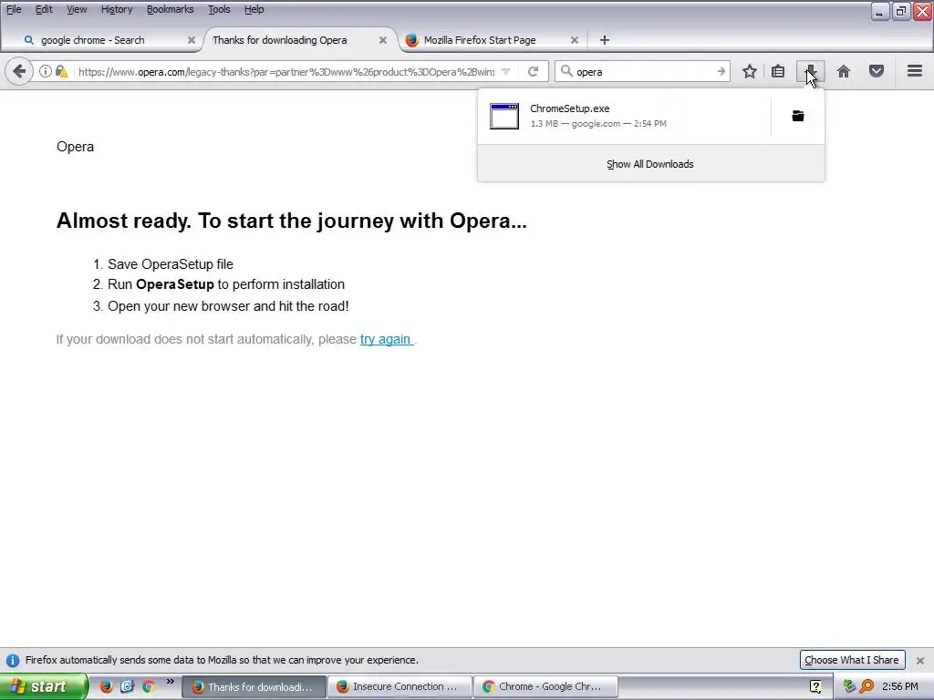Viewport: 934px width, 700px height.
Task: Open a new tab with the plus button
Action: (604, 40)
